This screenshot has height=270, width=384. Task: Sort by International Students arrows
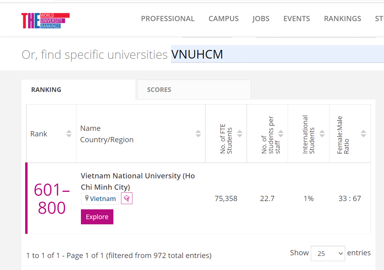coord(322,134)
